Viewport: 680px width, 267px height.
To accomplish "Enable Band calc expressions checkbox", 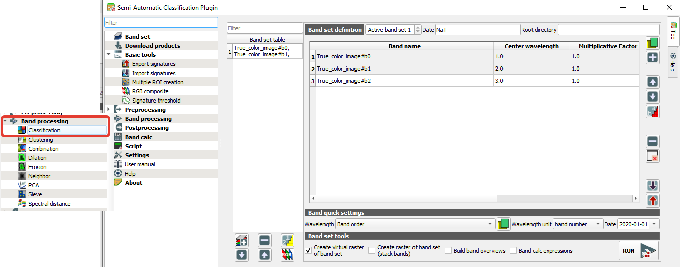I will click(x=513, y=251).
